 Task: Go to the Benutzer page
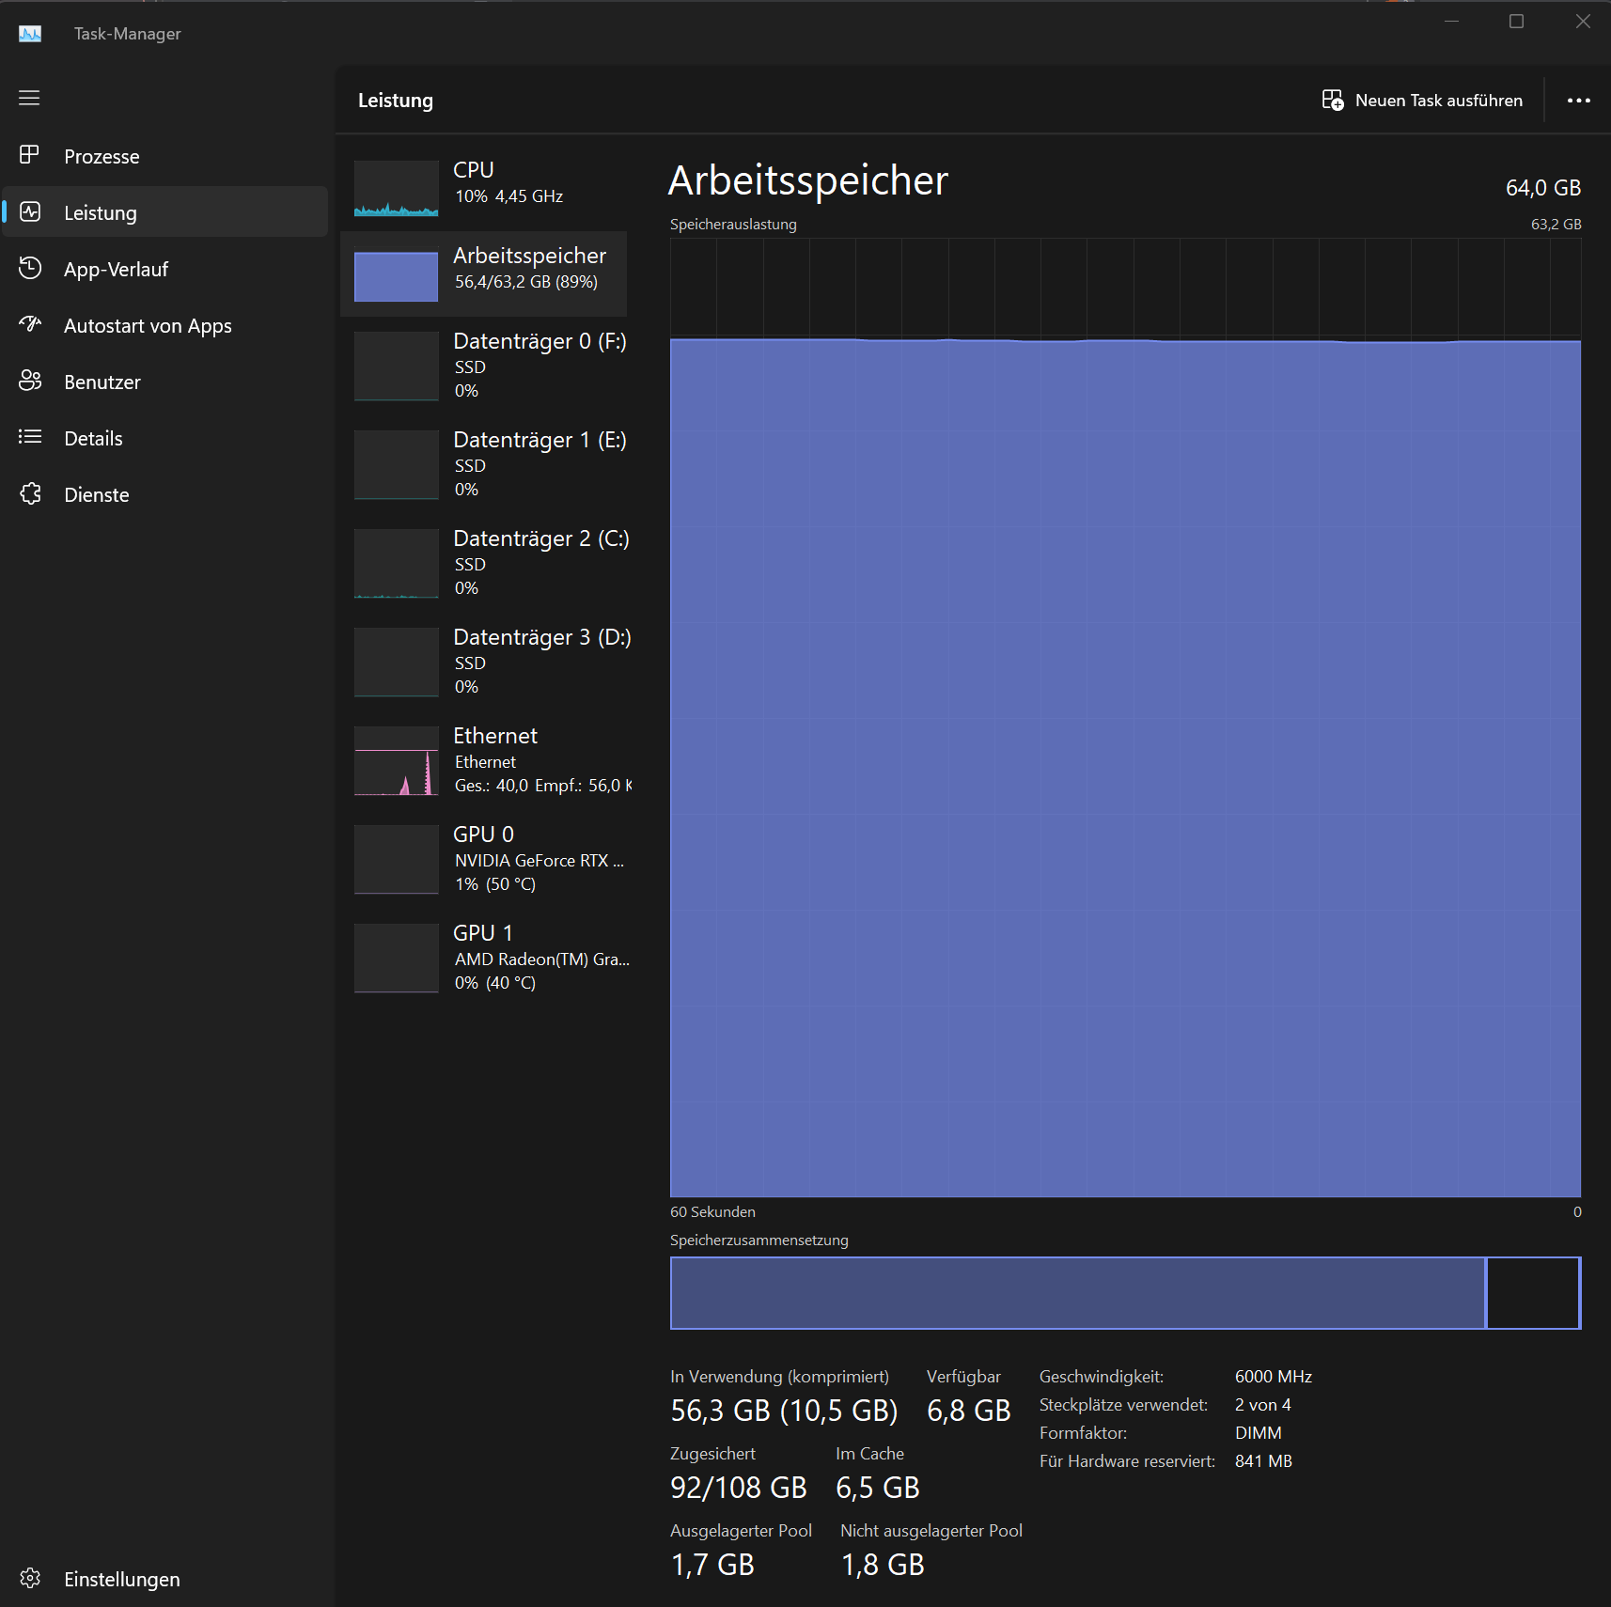(164, 382)
